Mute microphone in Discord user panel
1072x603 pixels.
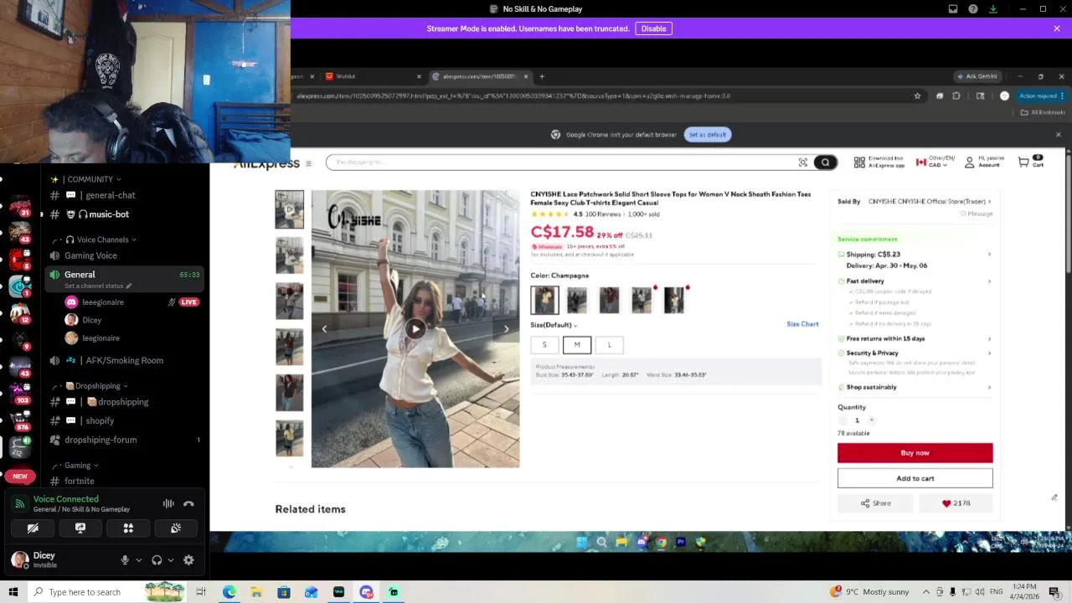(x=125, y=560)
